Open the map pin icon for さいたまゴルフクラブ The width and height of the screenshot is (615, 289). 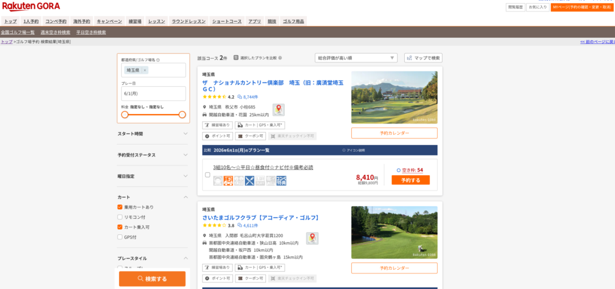(x=312, y=238)
